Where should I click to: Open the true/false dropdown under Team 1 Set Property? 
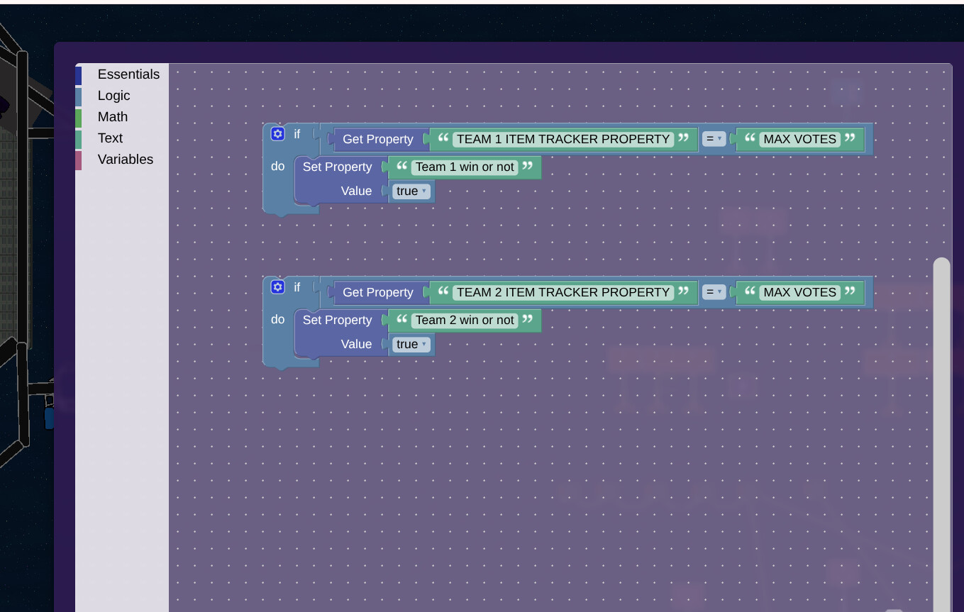pos(411,191)
